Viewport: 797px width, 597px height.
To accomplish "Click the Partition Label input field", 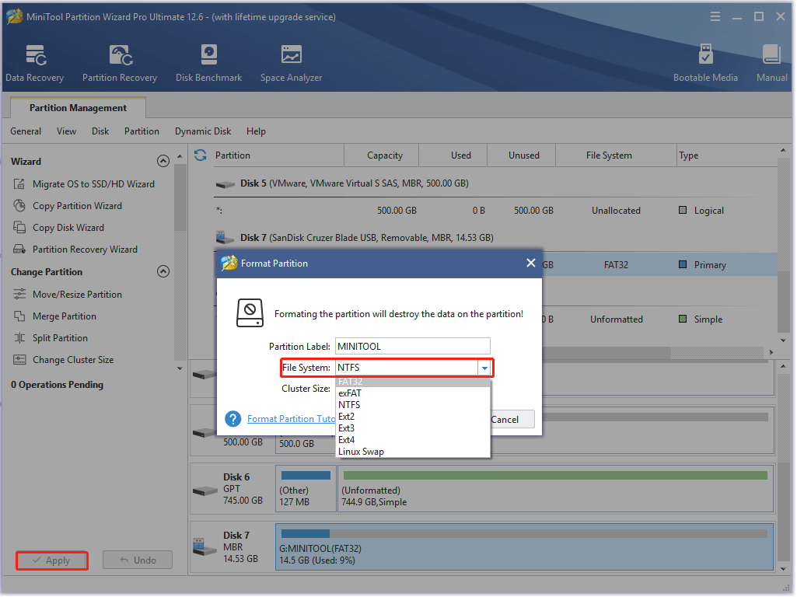I will [413, 347].
